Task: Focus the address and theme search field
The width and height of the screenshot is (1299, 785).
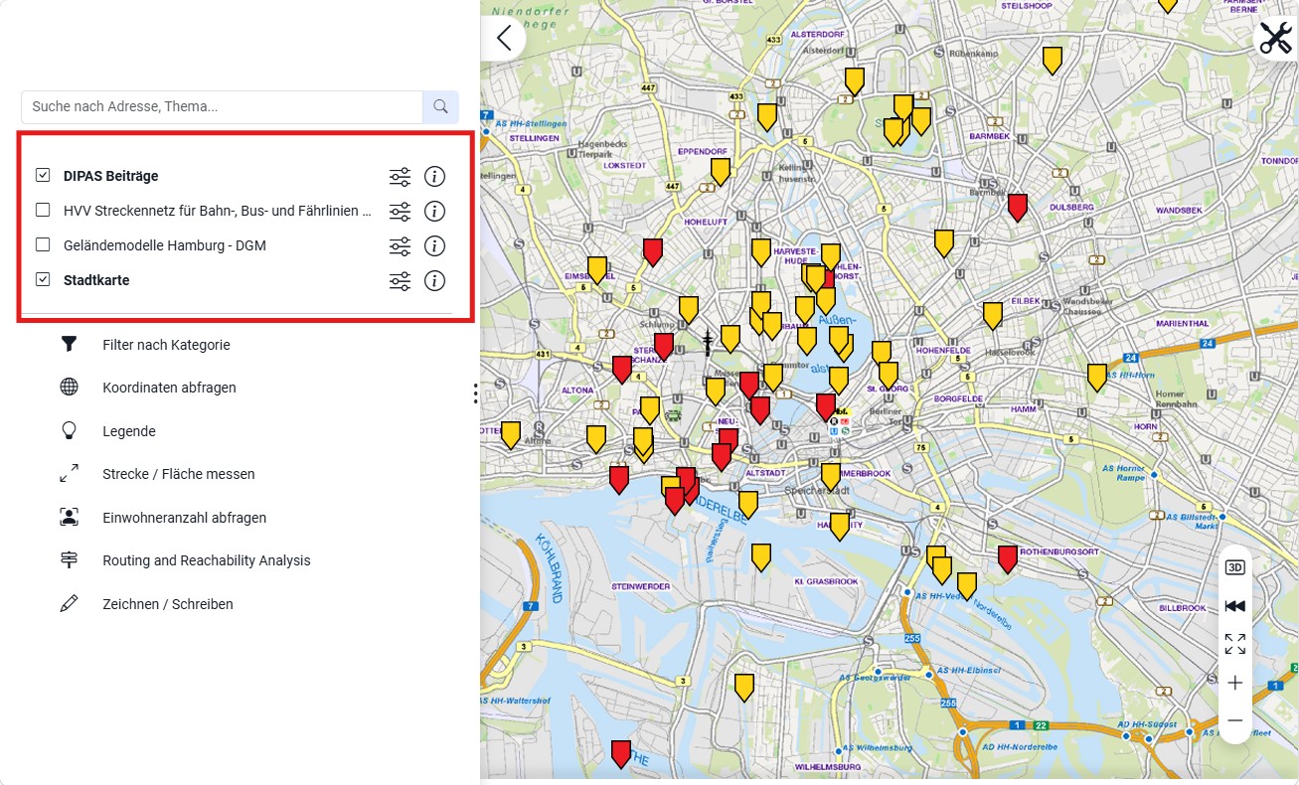Action: point(223,106)
